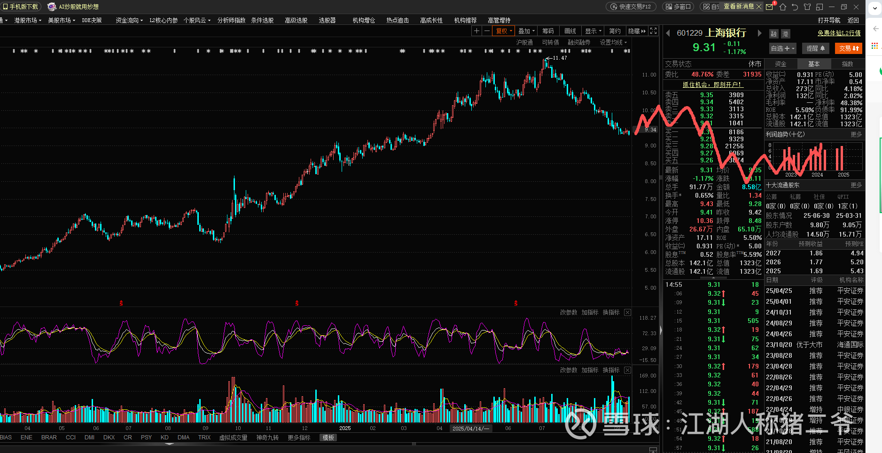Toggle the 融资融券 overlay
The width and height of the screenshot is (882, 453).
pyautogui.click(x=579, y=42)
